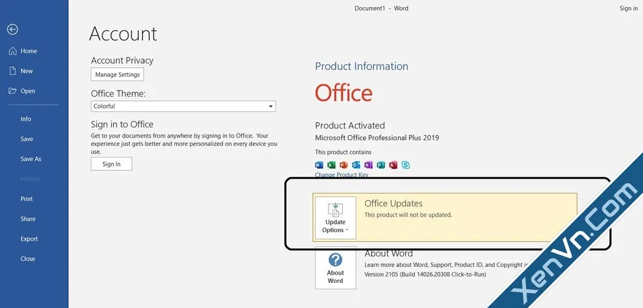643x308 pixels.
Task: Click the Skype for Business icon
Action: point(406,165)
